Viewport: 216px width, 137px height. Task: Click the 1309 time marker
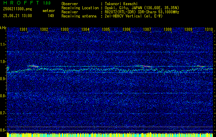pos(188,29)
